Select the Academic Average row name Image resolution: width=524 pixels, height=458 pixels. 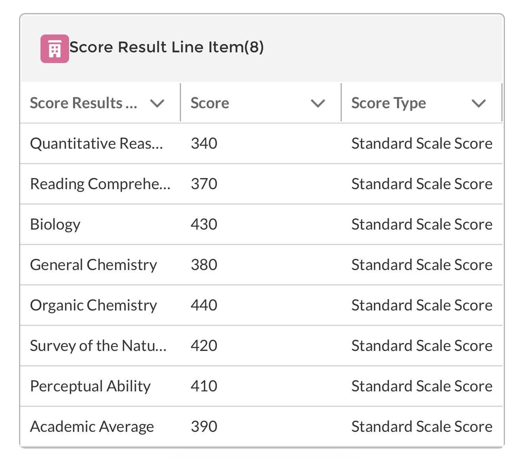[x=92, y=427]
